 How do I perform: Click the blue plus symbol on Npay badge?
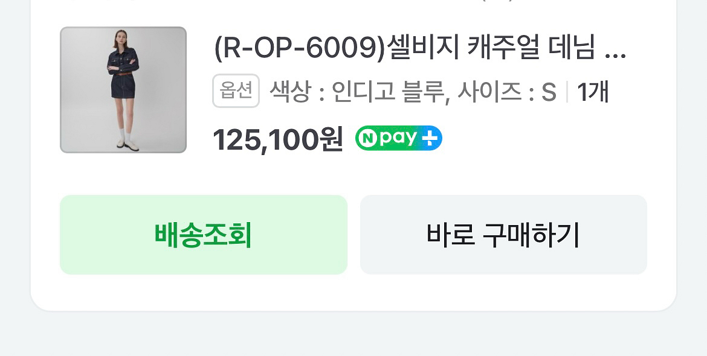pyautogui.click(x=429, y=138)
